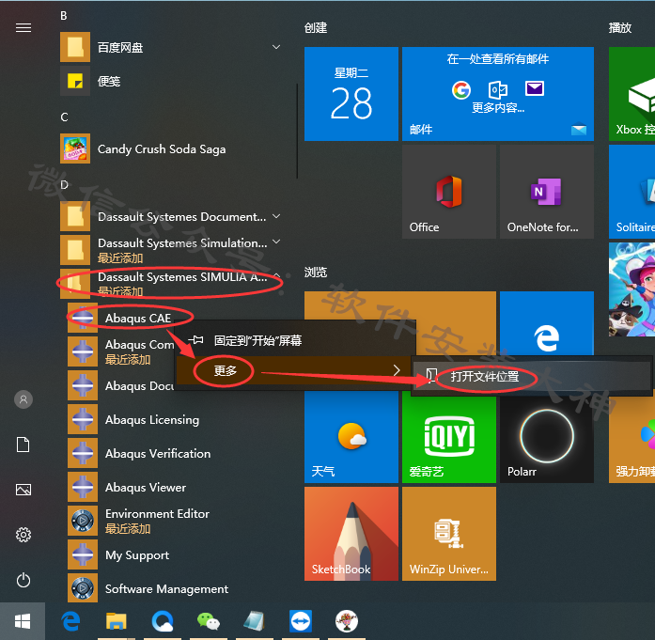Open the notepad-like app on the taskbar
This screenshot has height=640, width=655.
(x=254, y=621)
